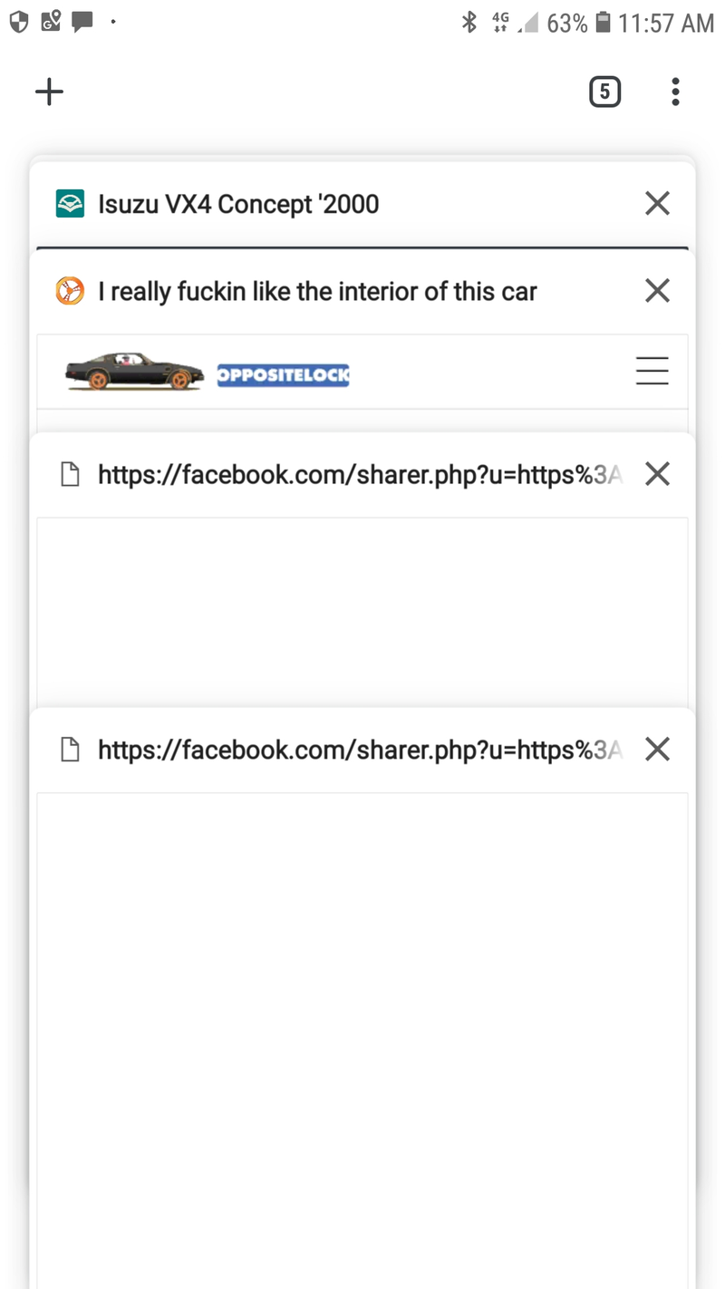Viewport: 725px width, 1289px height.
Task: Close the second facebook sharer.php tab
Action: (x=657, y=749)
